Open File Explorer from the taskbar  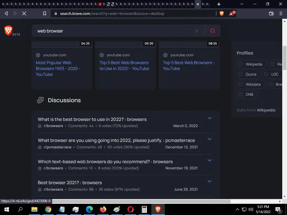click(x=34, y=209)
